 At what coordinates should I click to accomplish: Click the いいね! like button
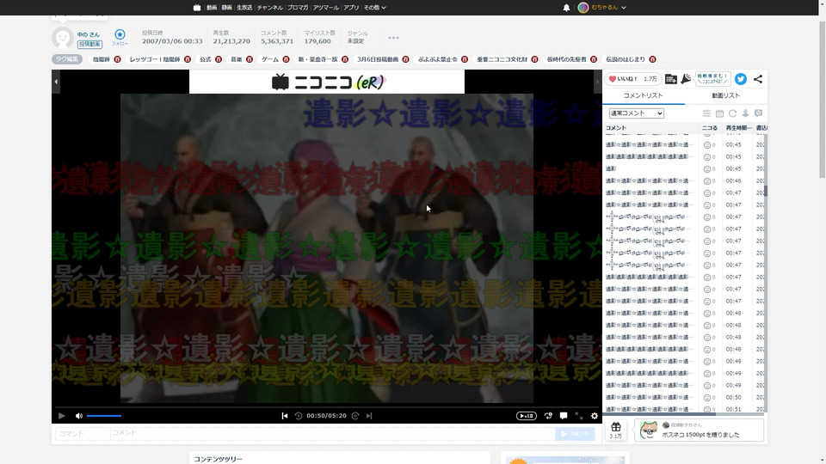(633, 79)
